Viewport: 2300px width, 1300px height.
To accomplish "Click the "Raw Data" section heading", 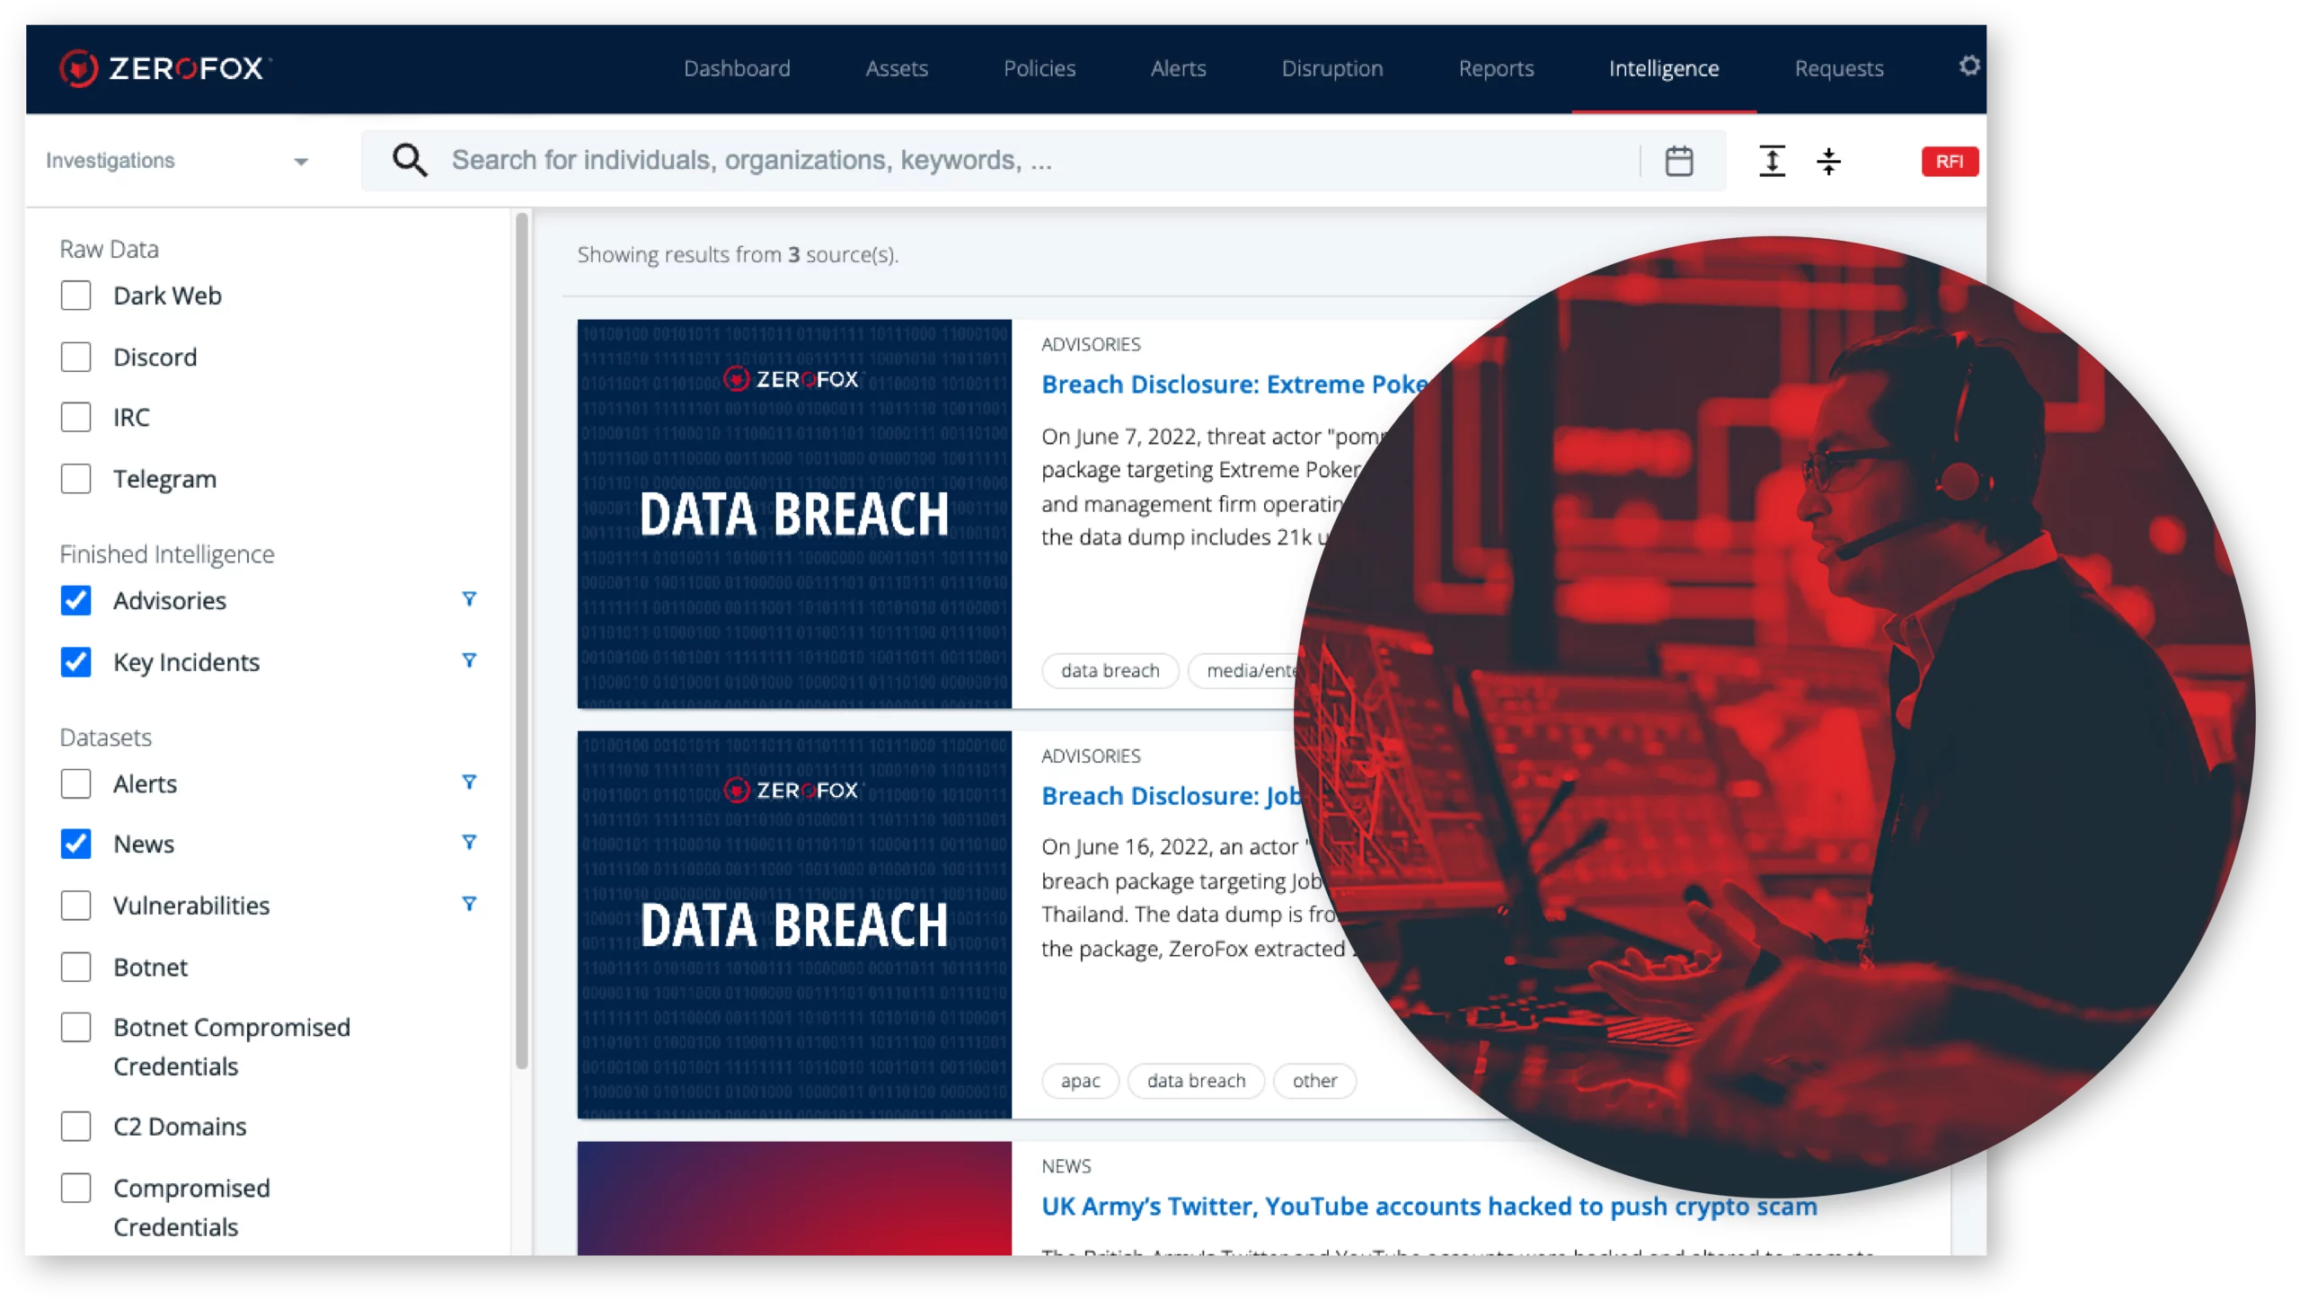I will (109, 249).
